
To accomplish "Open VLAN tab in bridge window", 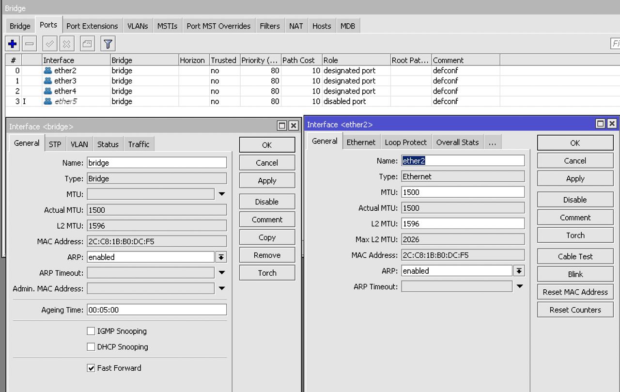I will [x=79, y=144].
